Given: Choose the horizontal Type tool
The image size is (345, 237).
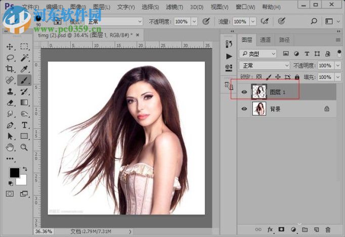Looking at the screenshot, I should 24,125.
